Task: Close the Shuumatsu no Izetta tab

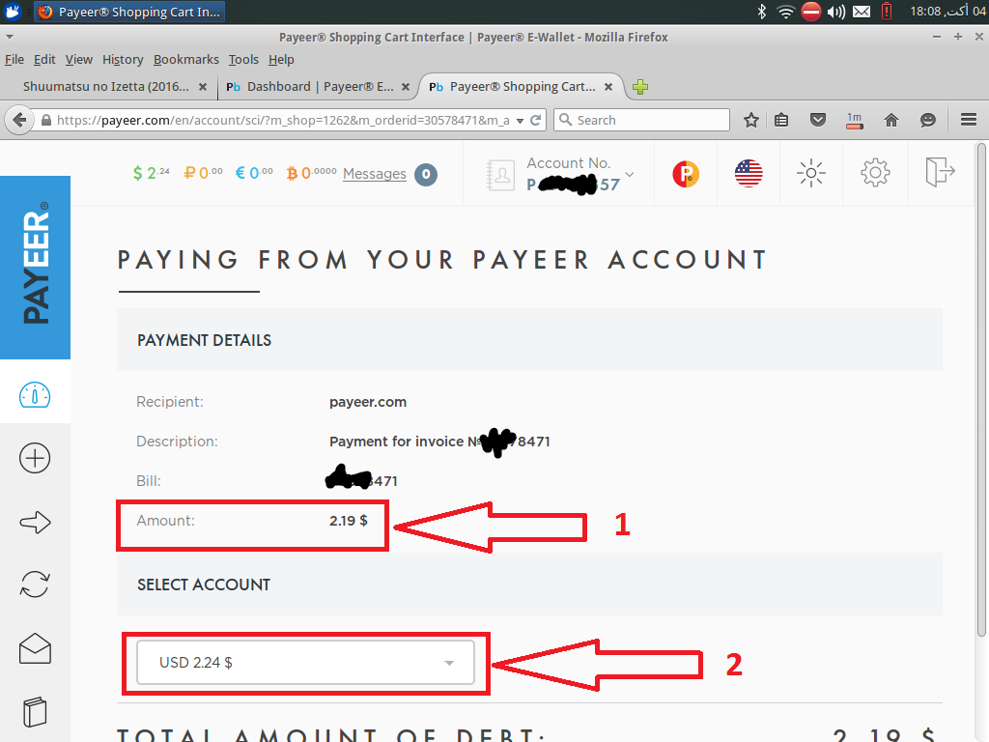Action: point(203,87)
